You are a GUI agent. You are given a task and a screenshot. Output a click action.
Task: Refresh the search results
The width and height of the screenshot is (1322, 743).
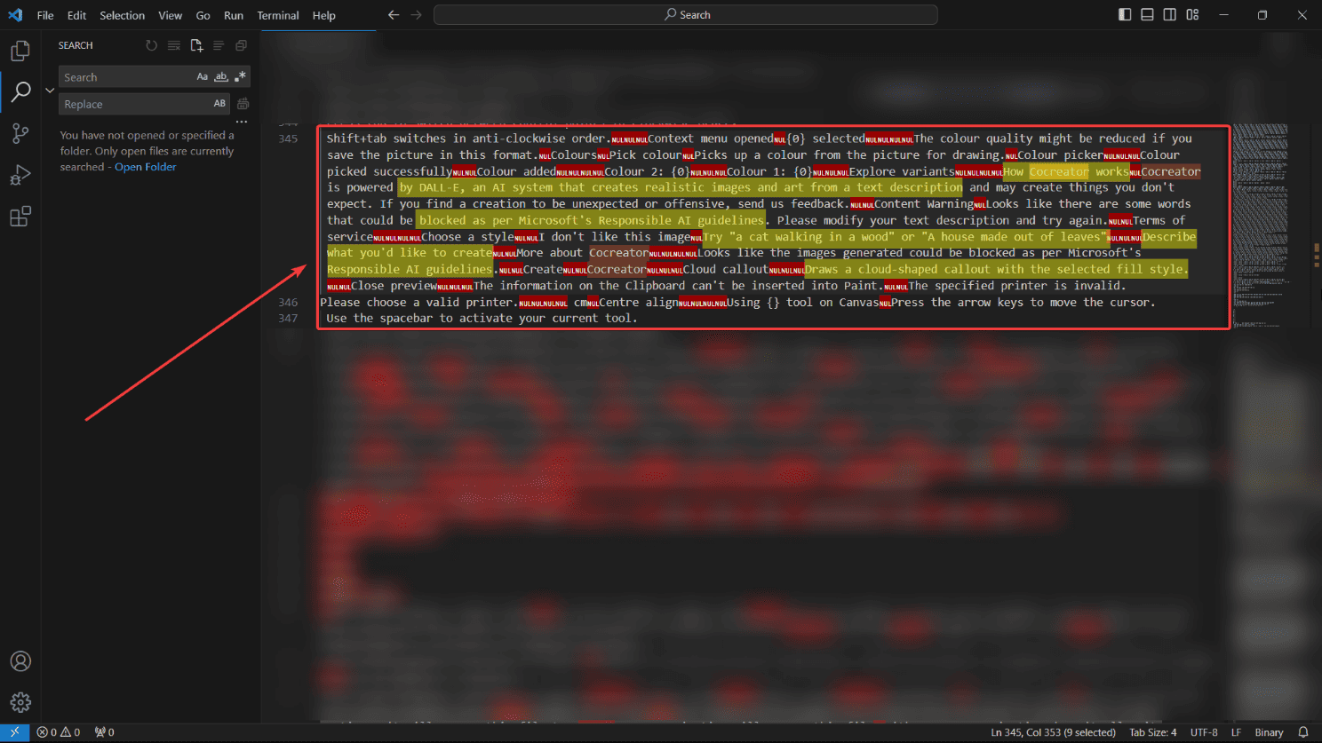click(x=152, y=45)
